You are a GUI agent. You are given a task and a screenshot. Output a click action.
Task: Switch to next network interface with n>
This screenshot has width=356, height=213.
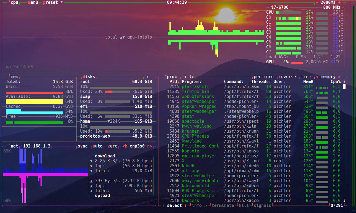tap(150, 146)
